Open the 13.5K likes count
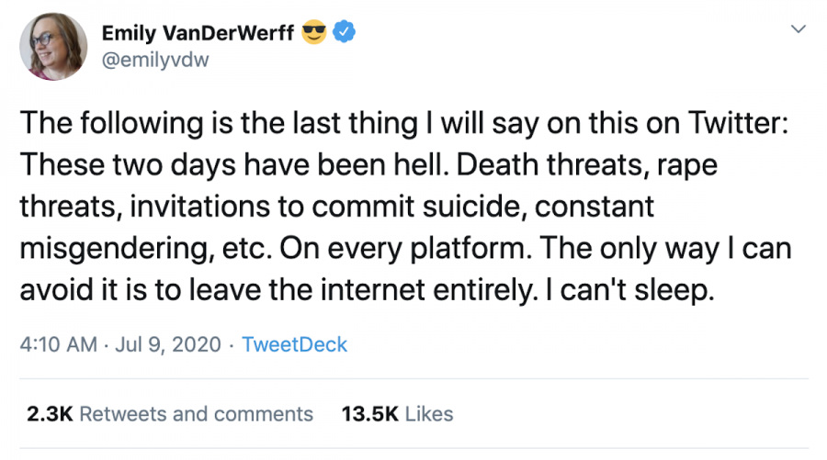827x460 pixels. pyautogui.click(x=368, y=414)
